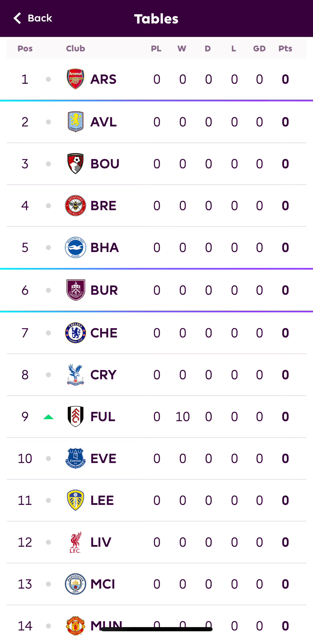Open the LIV club name link
The width and height of the screenshot is (313, 638).
[x=101, y=542]
